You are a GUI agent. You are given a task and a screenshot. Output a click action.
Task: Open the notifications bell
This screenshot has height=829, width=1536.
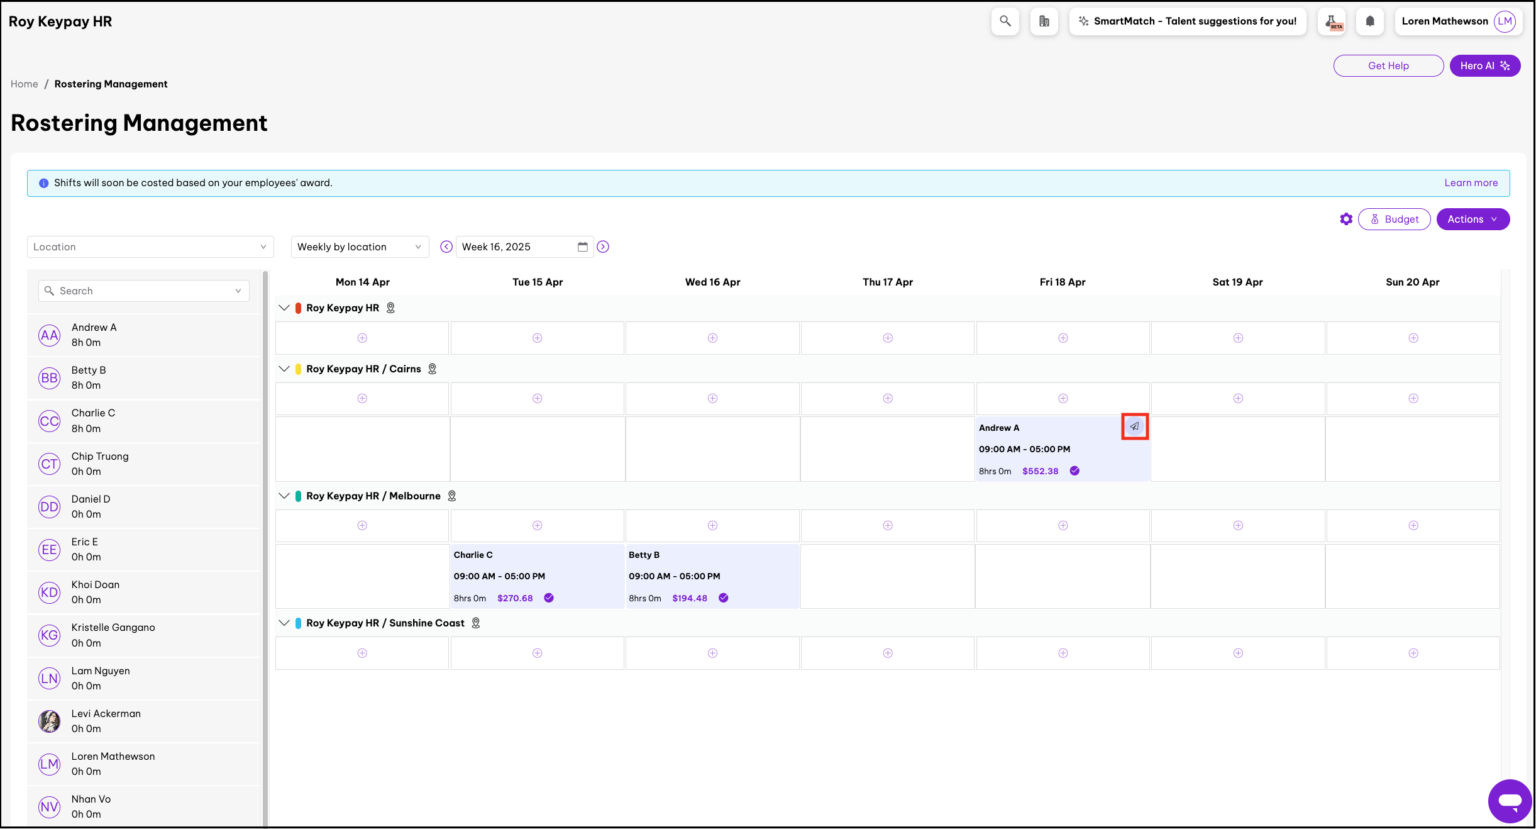(1369, 21)
